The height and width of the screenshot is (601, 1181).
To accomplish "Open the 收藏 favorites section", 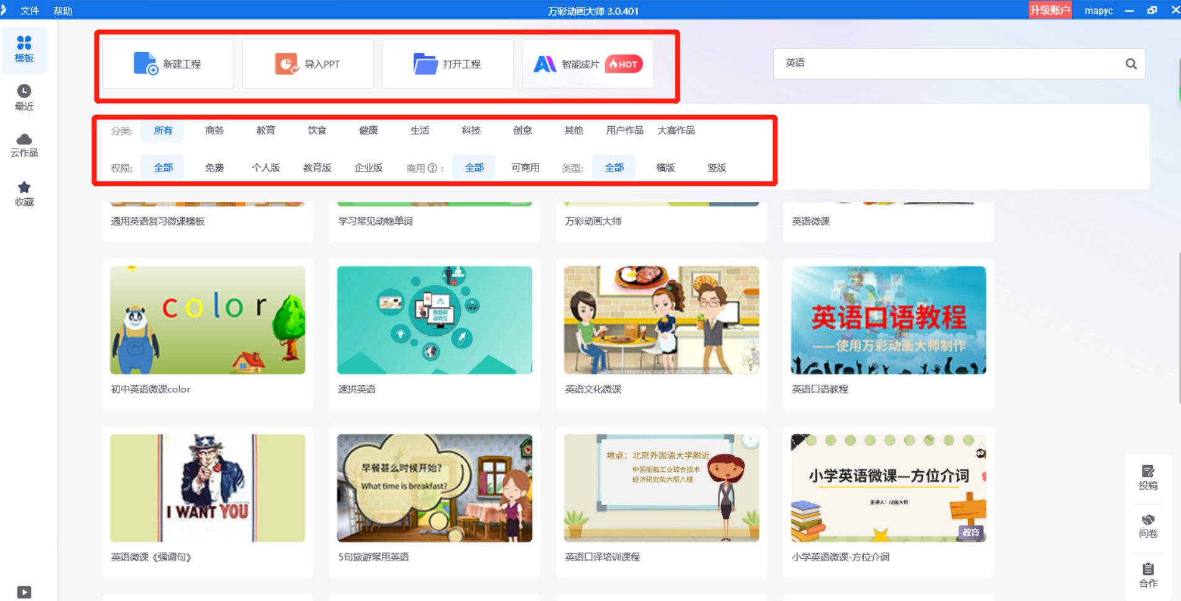I will coord(24,194).
